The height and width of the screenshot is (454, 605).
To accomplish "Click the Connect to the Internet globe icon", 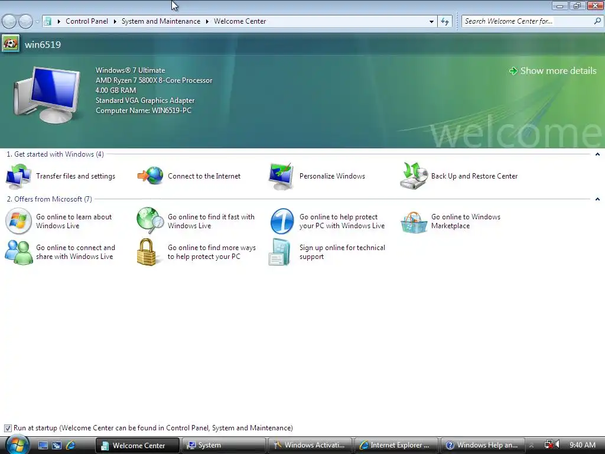I will (x=150, y=176).
